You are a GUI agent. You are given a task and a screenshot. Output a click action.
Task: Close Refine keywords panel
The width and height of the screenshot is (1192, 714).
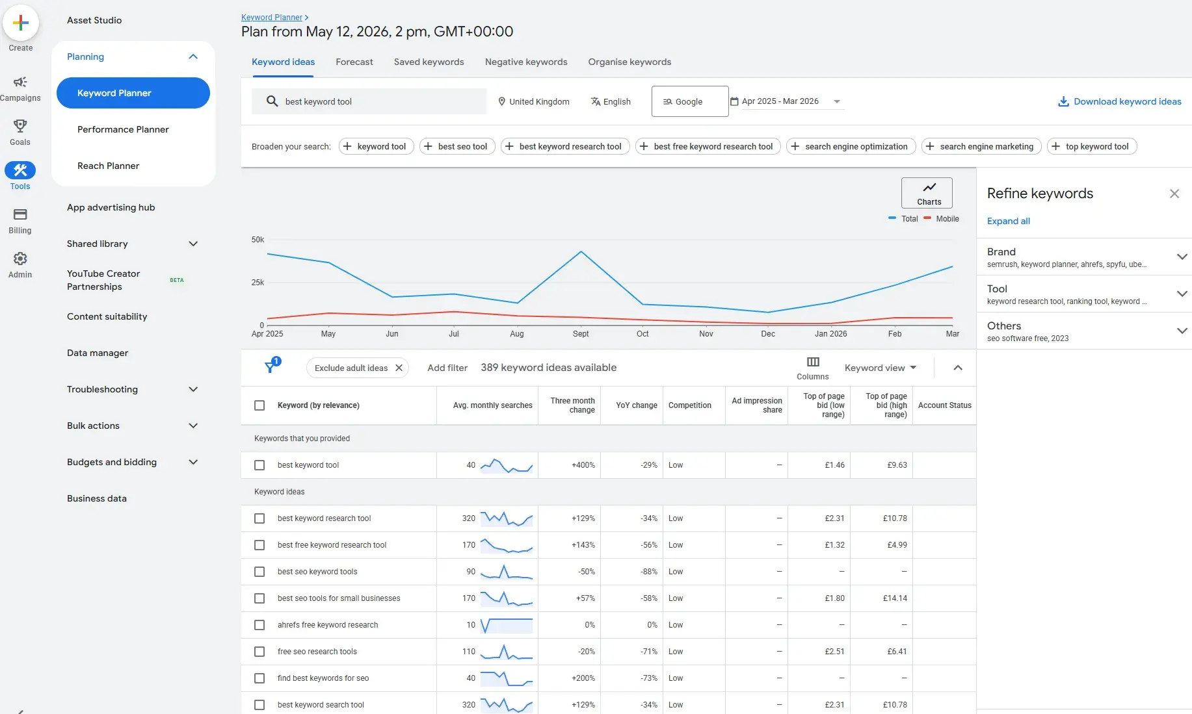click(x=1174, y=194)
